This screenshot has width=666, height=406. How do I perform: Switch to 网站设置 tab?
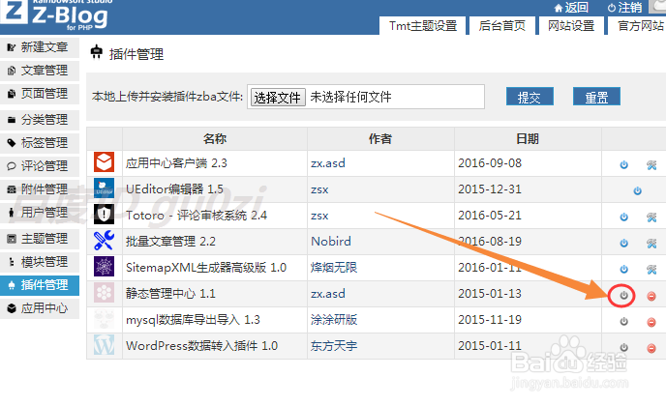point(571,26)
